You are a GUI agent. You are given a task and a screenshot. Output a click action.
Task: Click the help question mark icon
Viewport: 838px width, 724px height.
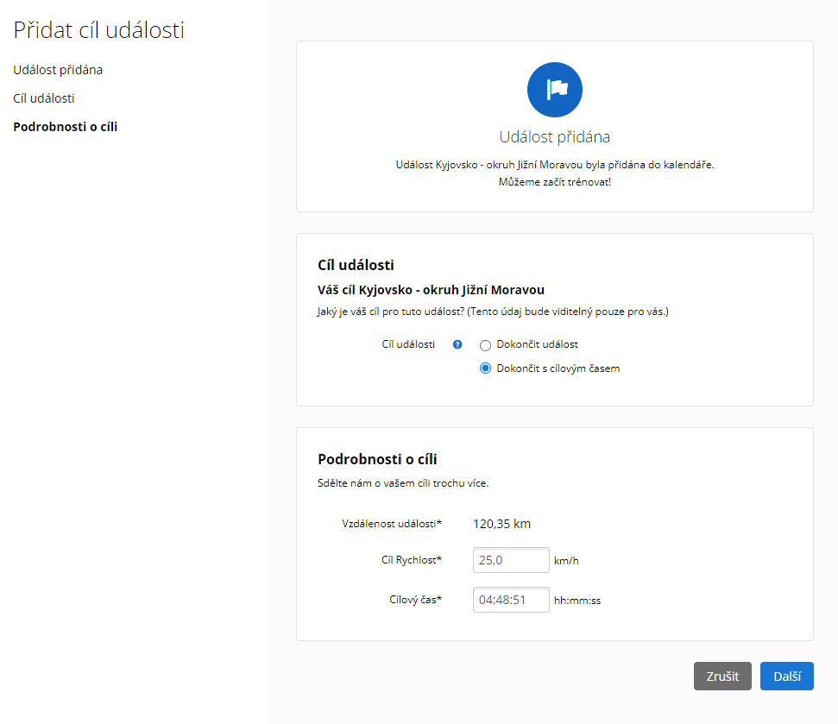(457, 344)
